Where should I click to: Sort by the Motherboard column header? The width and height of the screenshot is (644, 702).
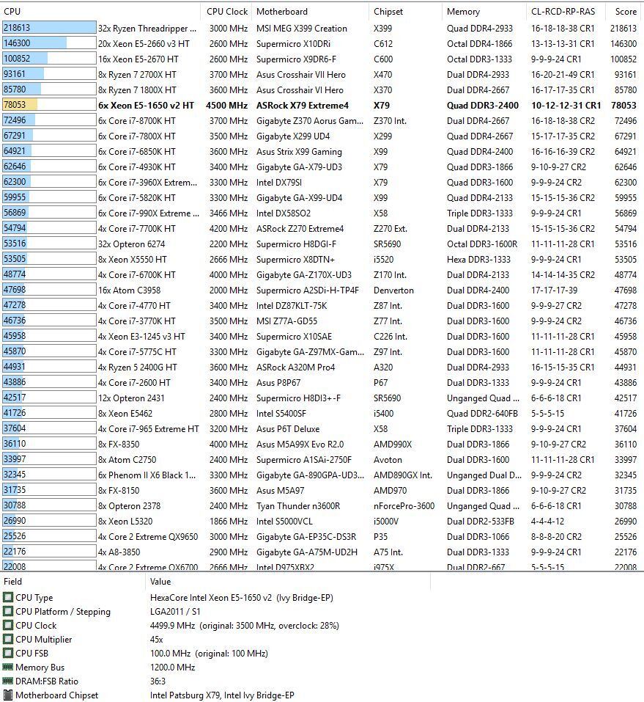coord(282,12)
